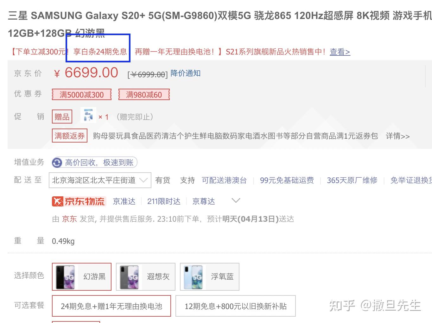Open 详情>> for the 满额返券 promotion
Screen dimensions: 432x323
397,136
